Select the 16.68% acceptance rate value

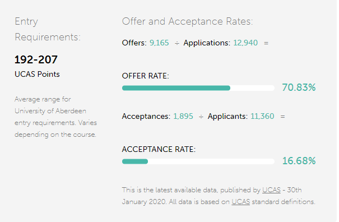point(299,161)
